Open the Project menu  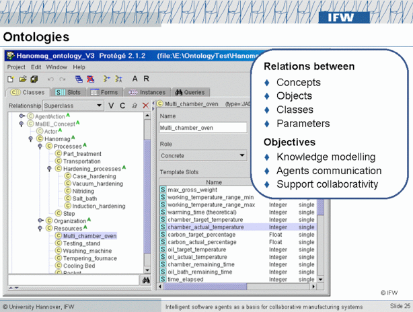[16, 67]
